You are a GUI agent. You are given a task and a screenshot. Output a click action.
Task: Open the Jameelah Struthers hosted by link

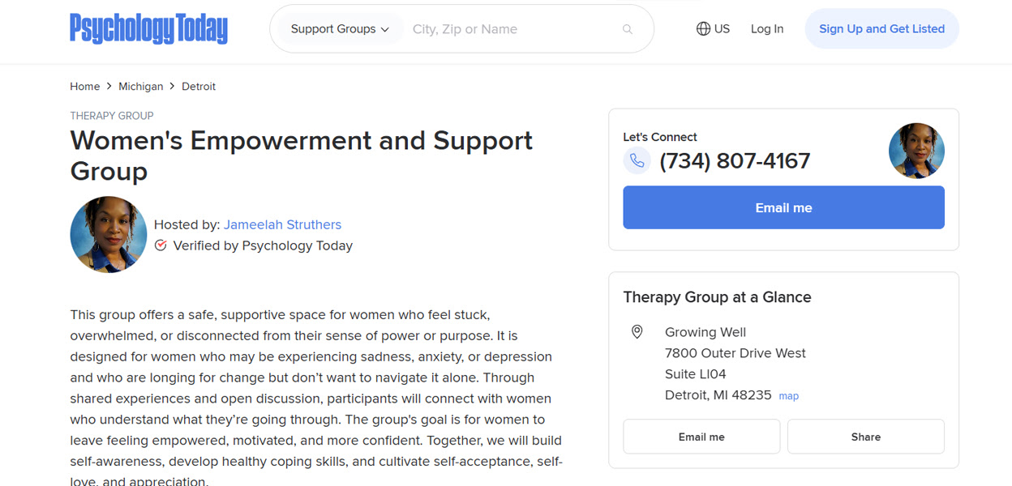[x=282, y=224]
